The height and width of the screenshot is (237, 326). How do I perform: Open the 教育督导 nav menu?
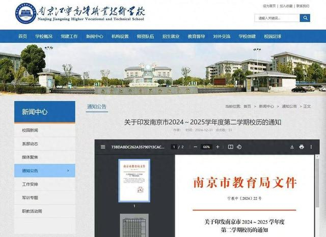pos(196,36)
